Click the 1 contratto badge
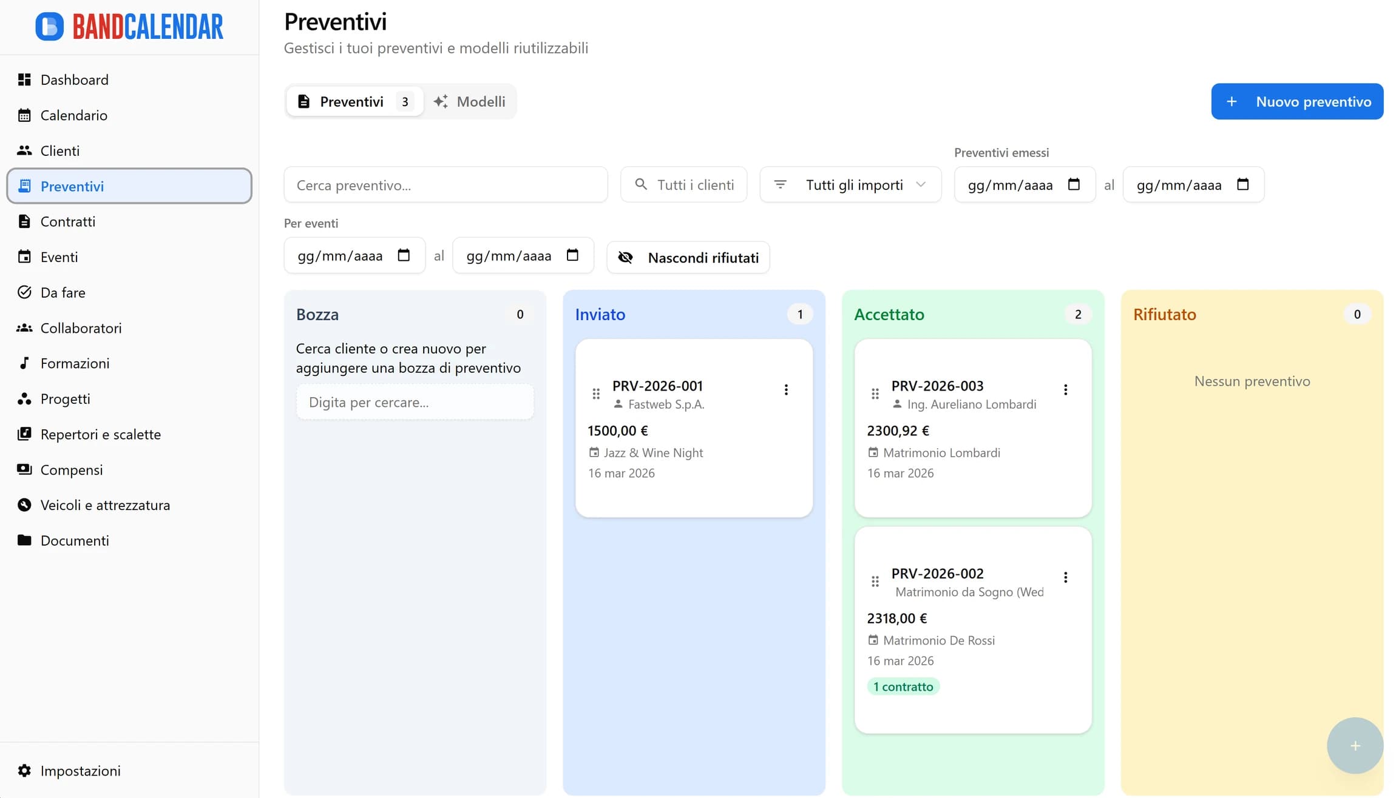This screenshot has height=798, width=1396. [903, 686]
